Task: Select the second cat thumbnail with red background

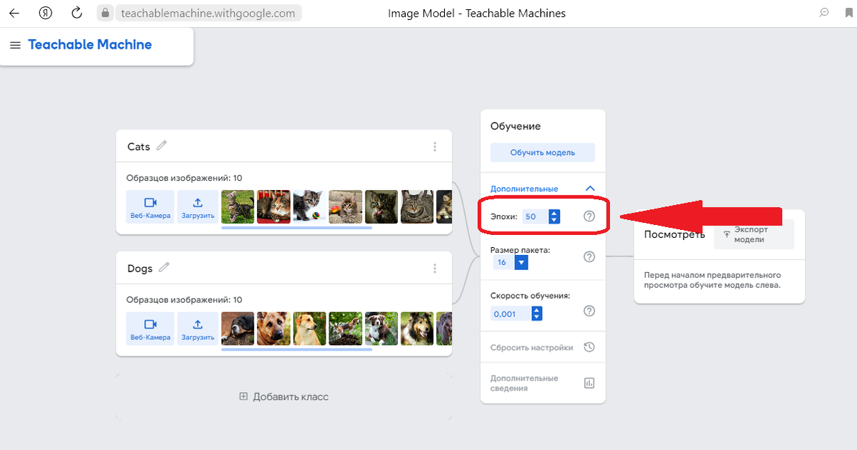Action: tap(274, 207)
